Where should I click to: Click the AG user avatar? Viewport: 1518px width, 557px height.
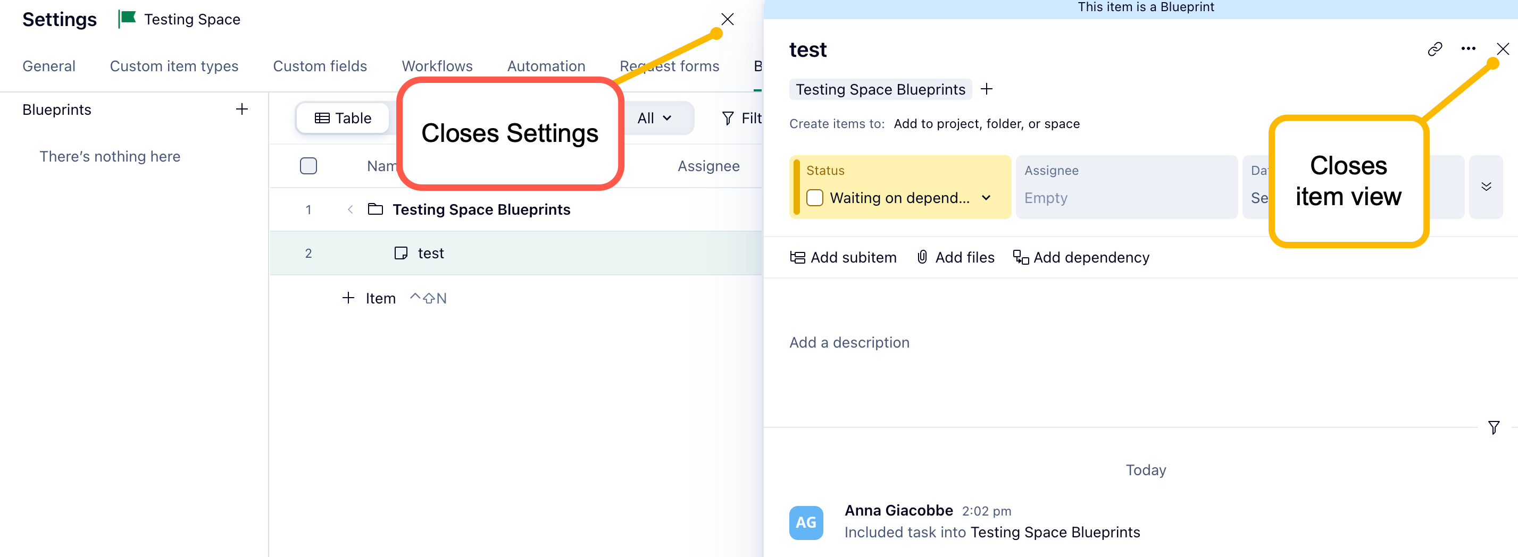coord(806,522)
